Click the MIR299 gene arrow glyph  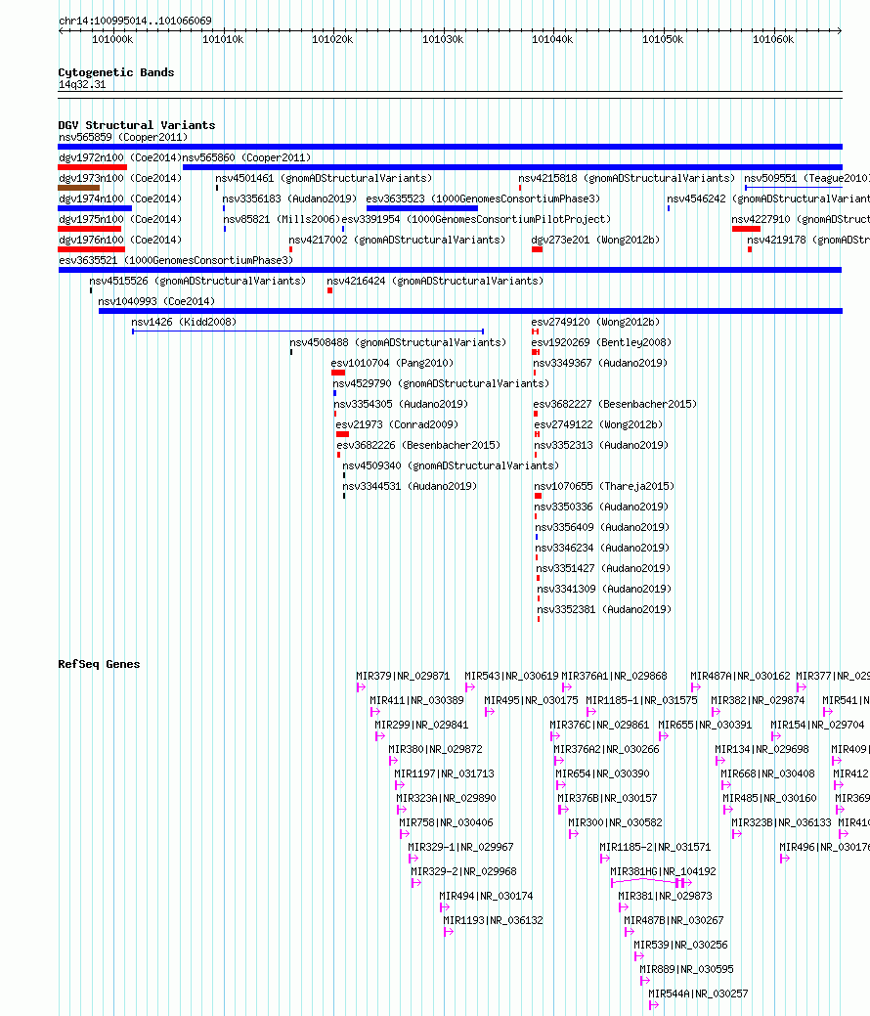(x=379, y=736)
